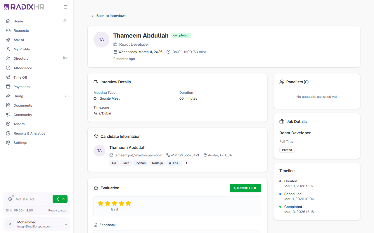Click the calendar icon by interview date
Image resolution: width=374 pixels, height=233 pixels.
coord(115,52)
